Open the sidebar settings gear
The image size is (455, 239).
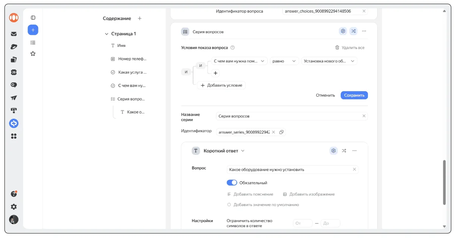pos(14,207)
